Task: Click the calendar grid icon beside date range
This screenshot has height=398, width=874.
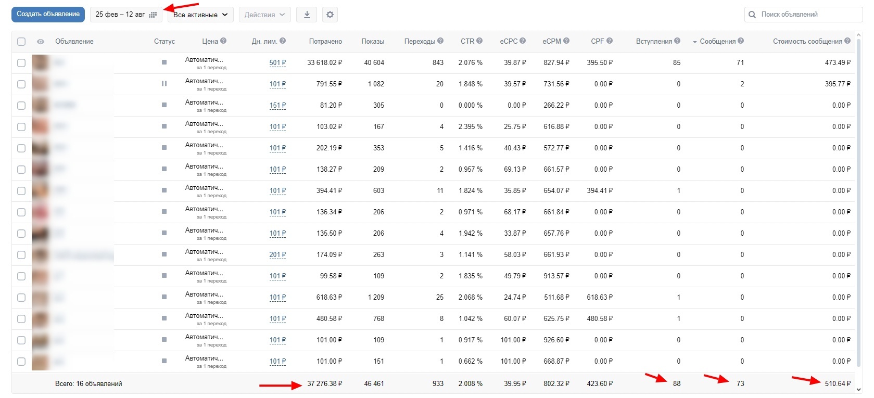Action: pos(153,15)
